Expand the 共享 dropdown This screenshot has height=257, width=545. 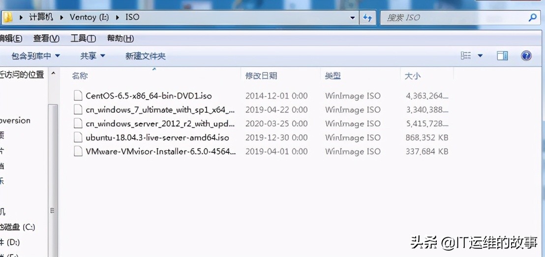pos(102,55)
